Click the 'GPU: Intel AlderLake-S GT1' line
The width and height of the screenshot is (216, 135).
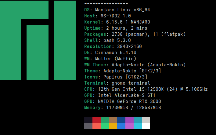[120, 95]
